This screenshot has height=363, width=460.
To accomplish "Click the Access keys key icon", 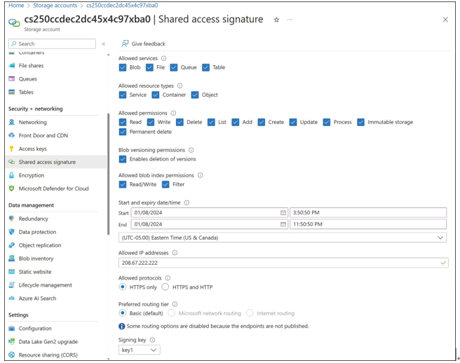I will coord(12,149).
